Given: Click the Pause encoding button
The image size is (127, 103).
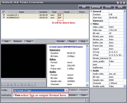Looking at the screenshot, I should pos(72,41).
